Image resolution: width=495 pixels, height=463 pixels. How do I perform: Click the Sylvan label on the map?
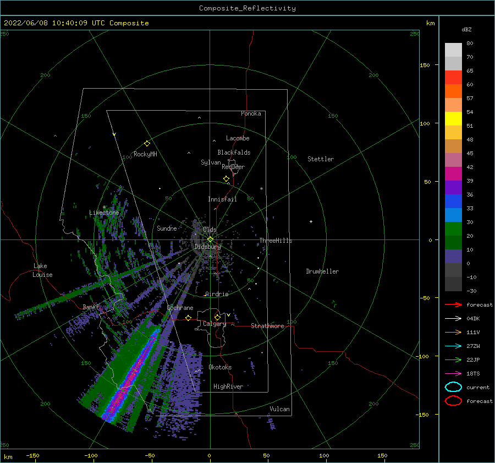211,162
